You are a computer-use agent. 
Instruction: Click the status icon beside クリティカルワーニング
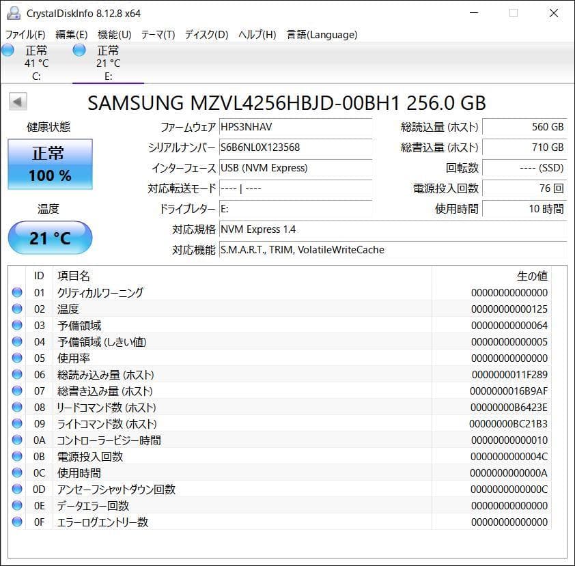click(17, 292)
